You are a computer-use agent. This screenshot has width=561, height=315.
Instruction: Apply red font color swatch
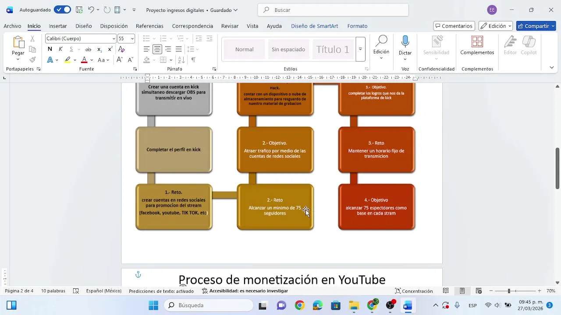(x=84, y=60)
